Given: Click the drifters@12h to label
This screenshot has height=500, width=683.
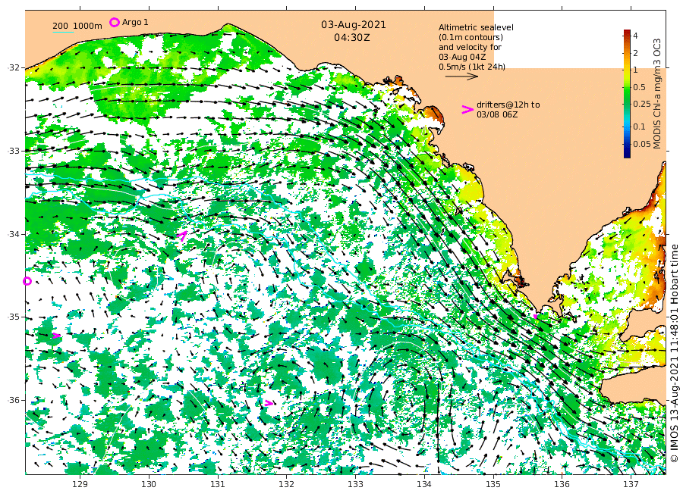Looking at the screenshot, I should pyautogui.click(x=508, y=105).
